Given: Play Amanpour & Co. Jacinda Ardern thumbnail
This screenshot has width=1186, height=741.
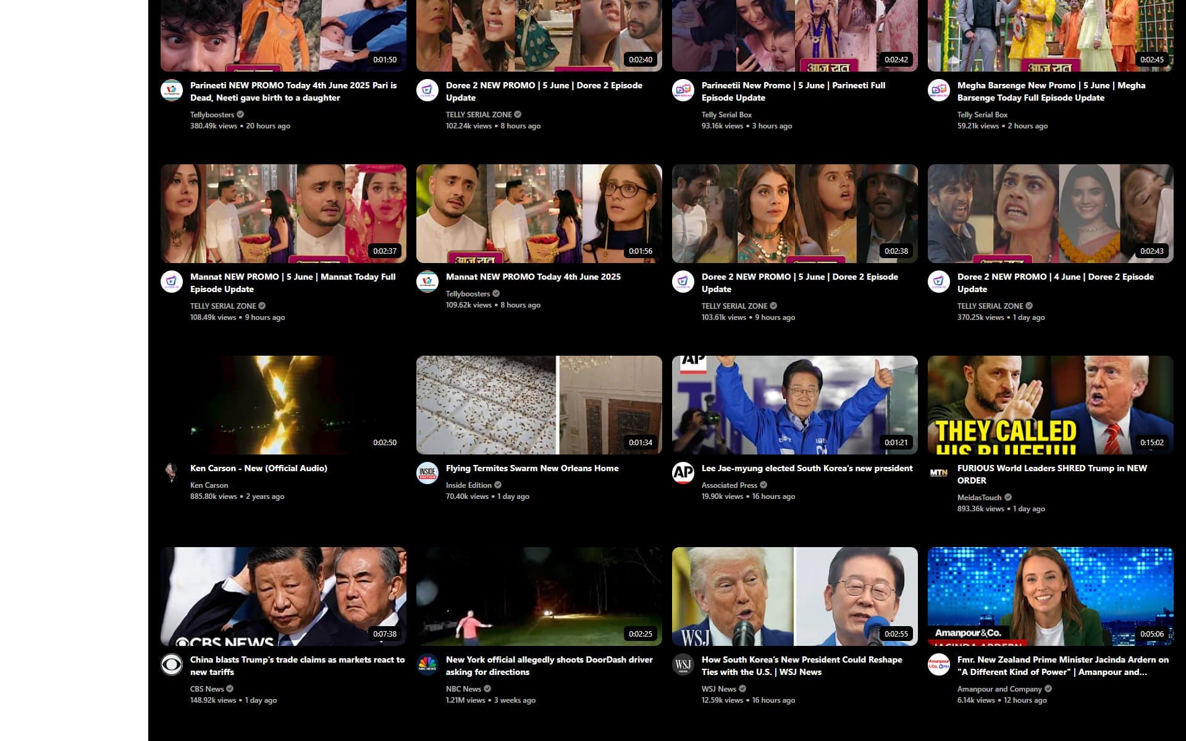Looking at the screenshot, I should pos(1051,597).
